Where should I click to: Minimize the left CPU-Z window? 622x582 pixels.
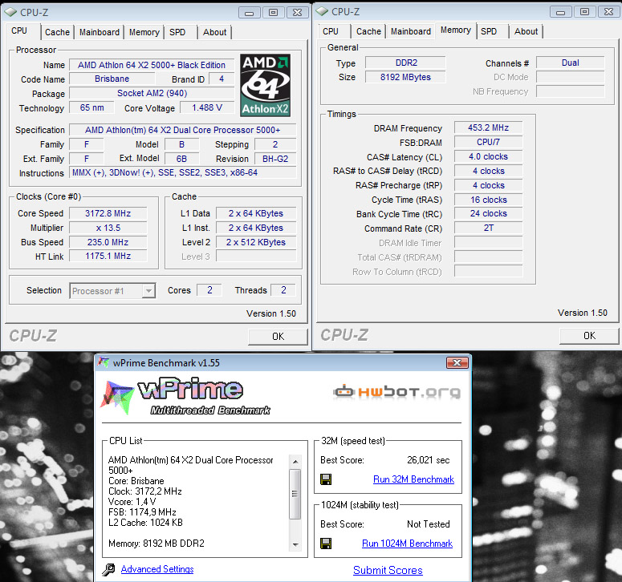click(x=250, y=13)
